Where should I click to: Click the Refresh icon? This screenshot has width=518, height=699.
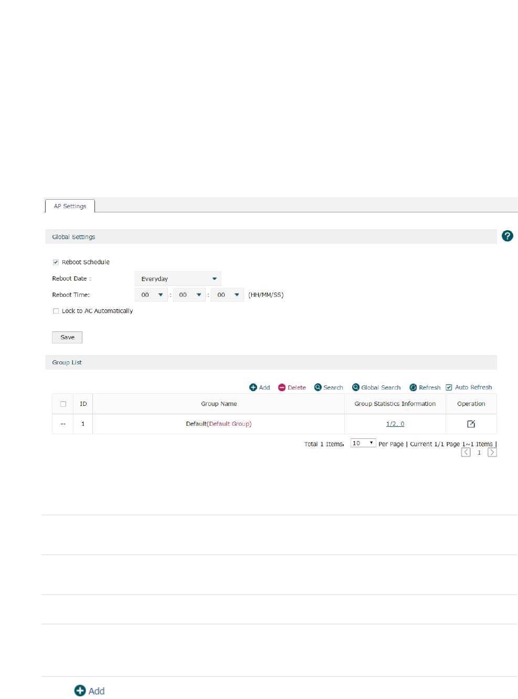coord(413,388)
